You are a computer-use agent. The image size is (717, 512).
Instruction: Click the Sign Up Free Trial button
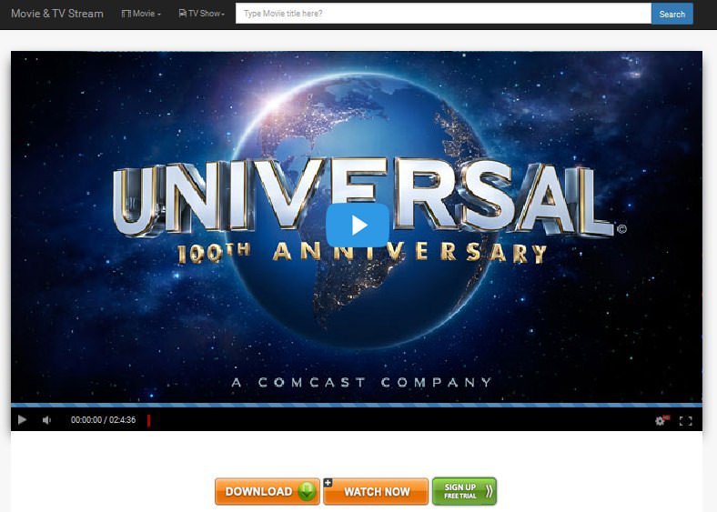pos(464,491)
